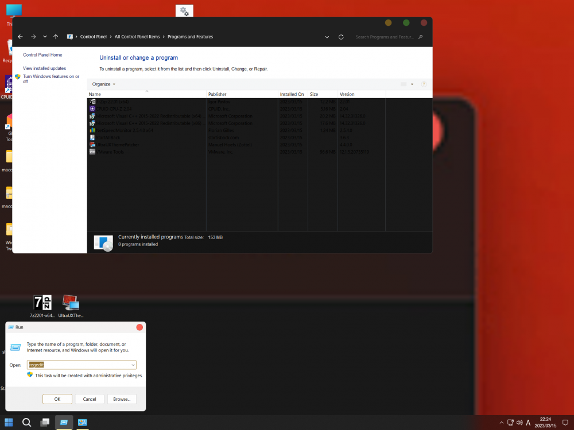The width and height of the screenshot is (574, 430).
Task: Open the Windows Start button
Action: pos(9,423)
